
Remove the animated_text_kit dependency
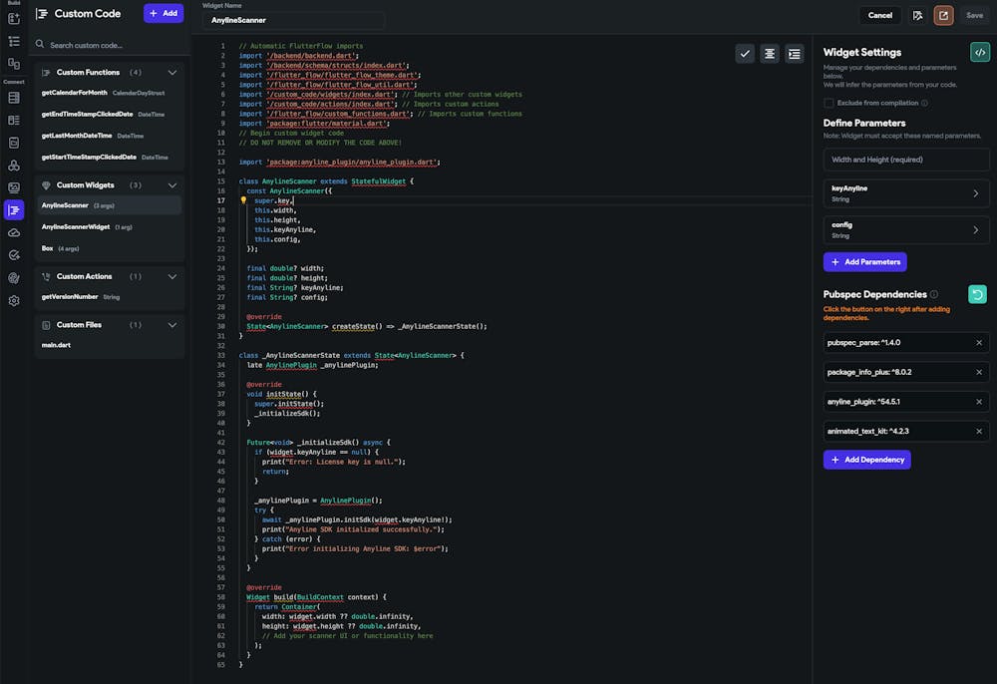pyautogui.click(x=978, y=432)
